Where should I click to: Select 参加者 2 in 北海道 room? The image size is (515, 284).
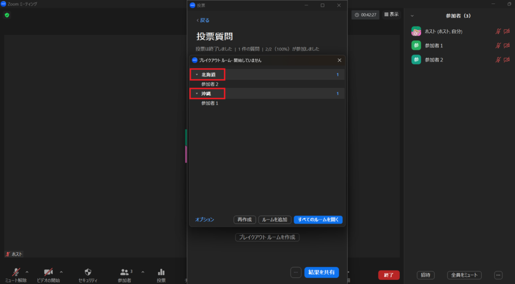(x=210, y=84)
